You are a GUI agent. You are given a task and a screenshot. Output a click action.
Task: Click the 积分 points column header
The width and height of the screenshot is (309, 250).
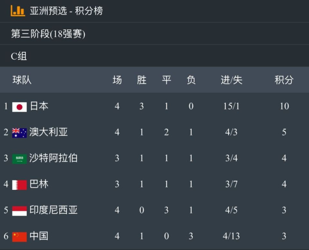pos(284,80)
